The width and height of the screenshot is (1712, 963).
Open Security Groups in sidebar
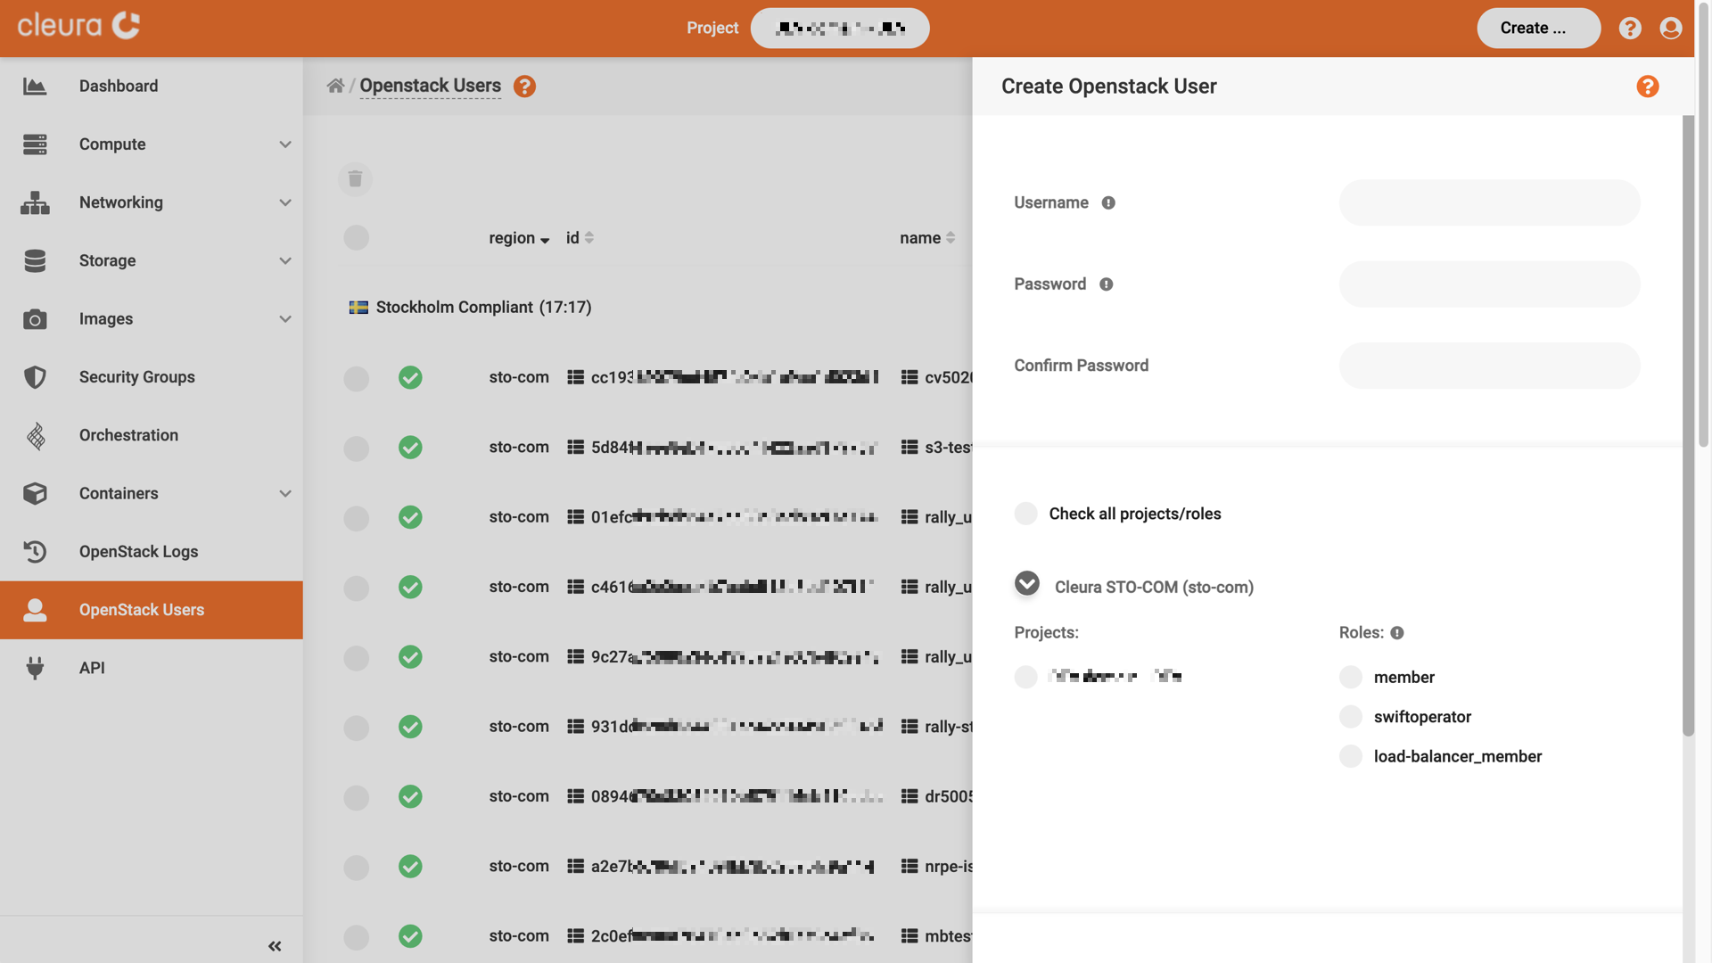(152, 377)
